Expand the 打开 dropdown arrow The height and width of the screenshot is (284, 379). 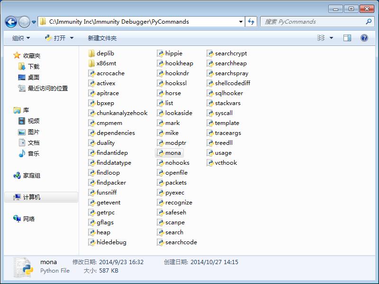pos(72,38)
